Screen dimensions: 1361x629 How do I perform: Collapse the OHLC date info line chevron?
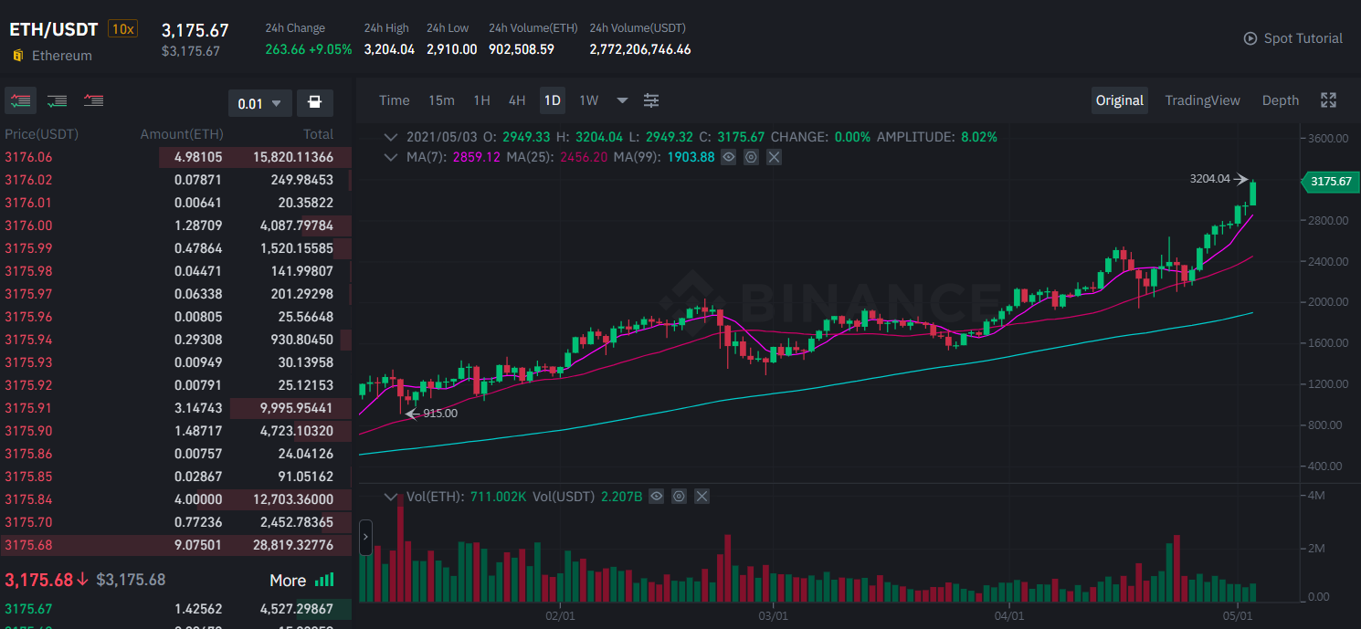[391, 137]
